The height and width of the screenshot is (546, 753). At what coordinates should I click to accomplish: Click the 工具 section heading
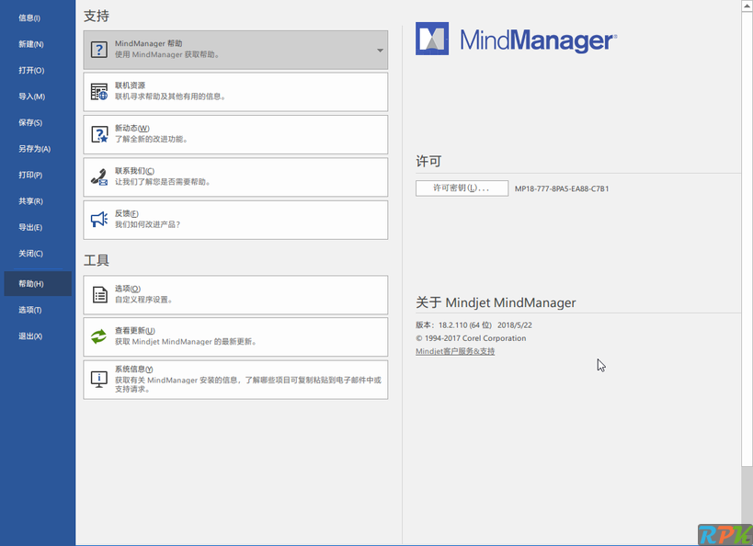(x=97, y=260)
